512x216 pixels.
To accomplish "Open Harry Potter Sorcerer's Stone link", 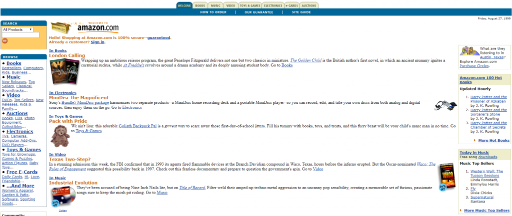I will click(489, 112).
